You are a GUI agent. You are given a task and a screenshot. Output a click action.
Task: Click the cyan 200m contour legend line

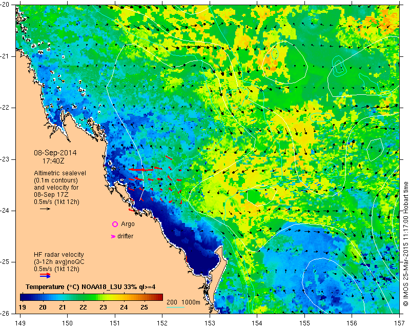(x=175, y=307)
